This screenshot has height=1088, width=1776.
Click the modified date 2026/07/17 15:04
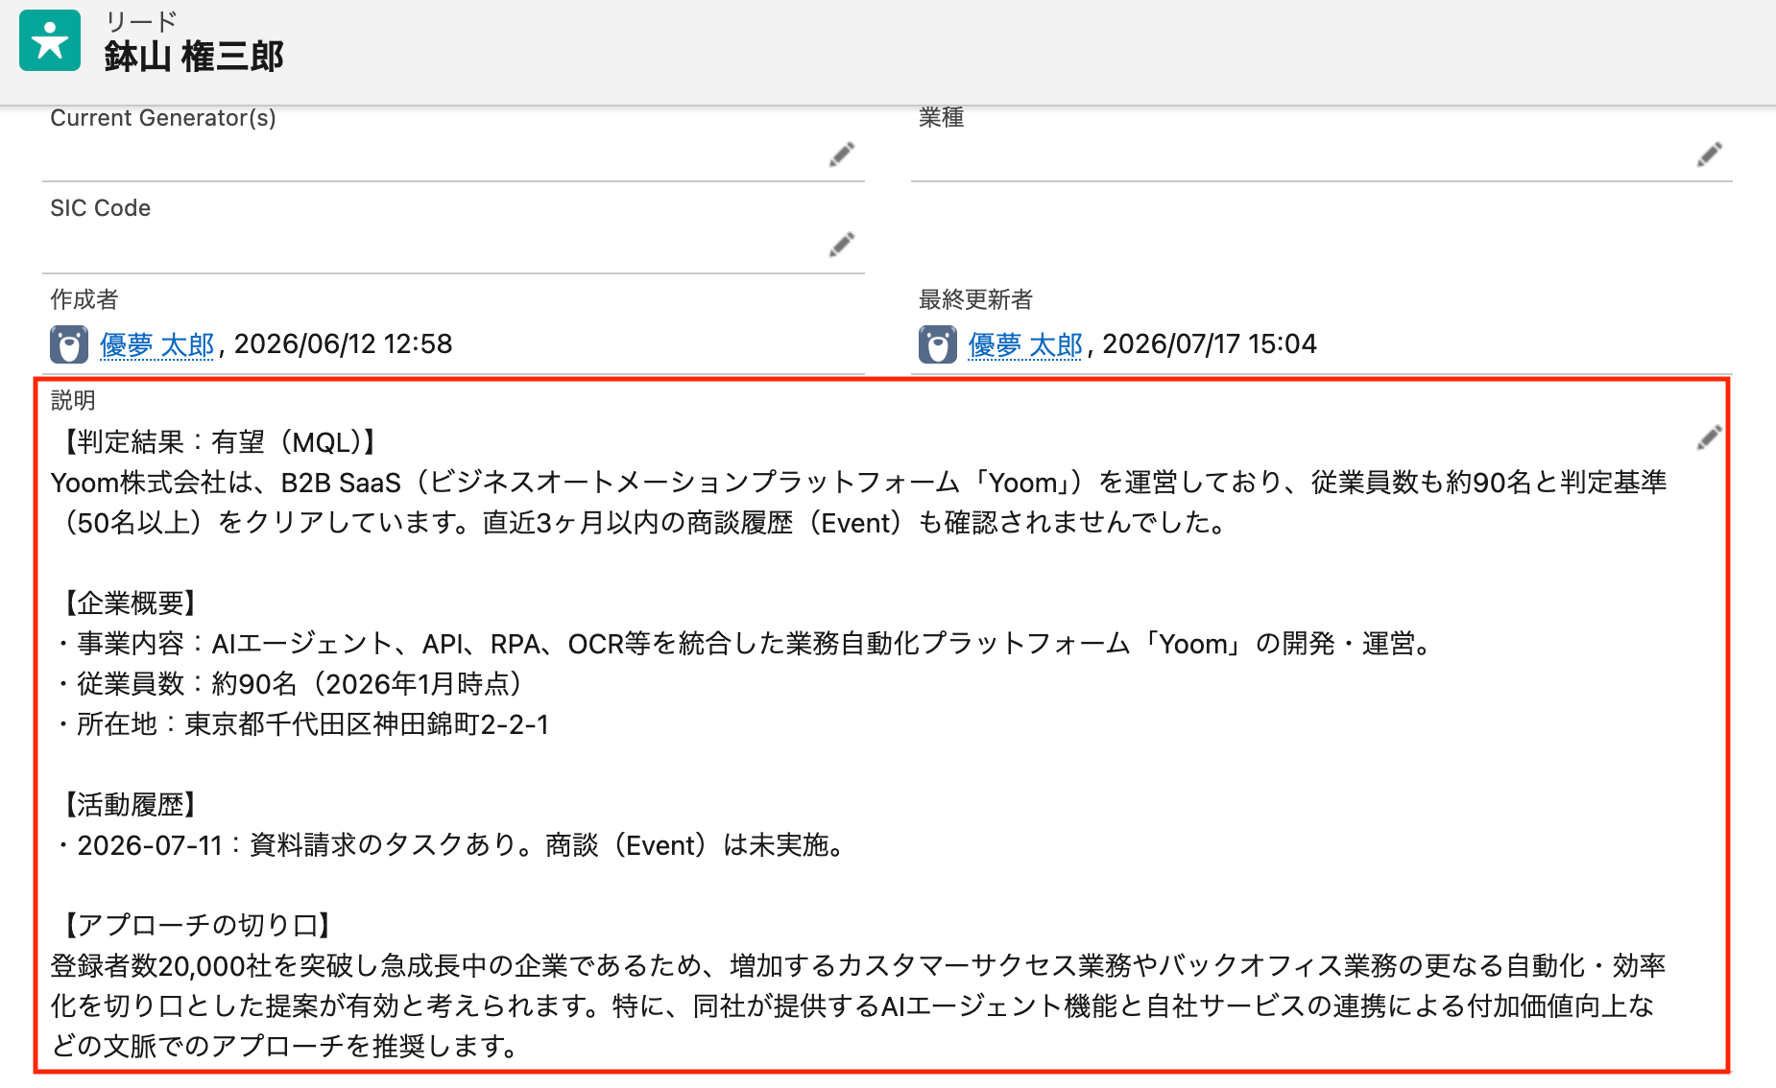point(1210,344)
